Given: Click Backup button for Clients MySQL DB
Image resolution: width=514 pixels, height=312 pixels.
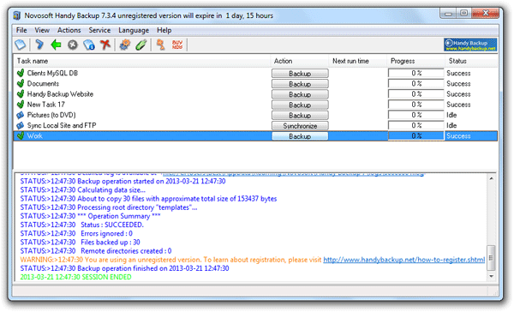Looking at the screenshot, I should coord(300,74).
